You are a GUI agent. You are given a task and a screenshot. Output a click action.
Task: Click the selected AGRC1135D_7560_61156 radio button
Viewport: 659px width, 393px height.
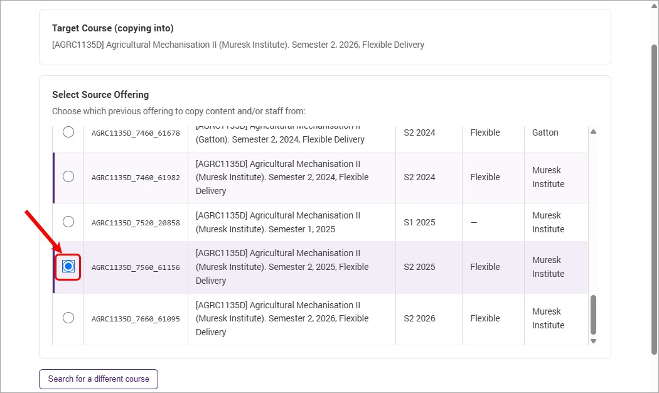click(68, 266)
